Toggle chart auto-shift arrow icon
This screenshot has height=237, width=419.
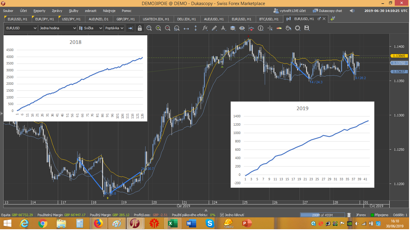point(131,28)
